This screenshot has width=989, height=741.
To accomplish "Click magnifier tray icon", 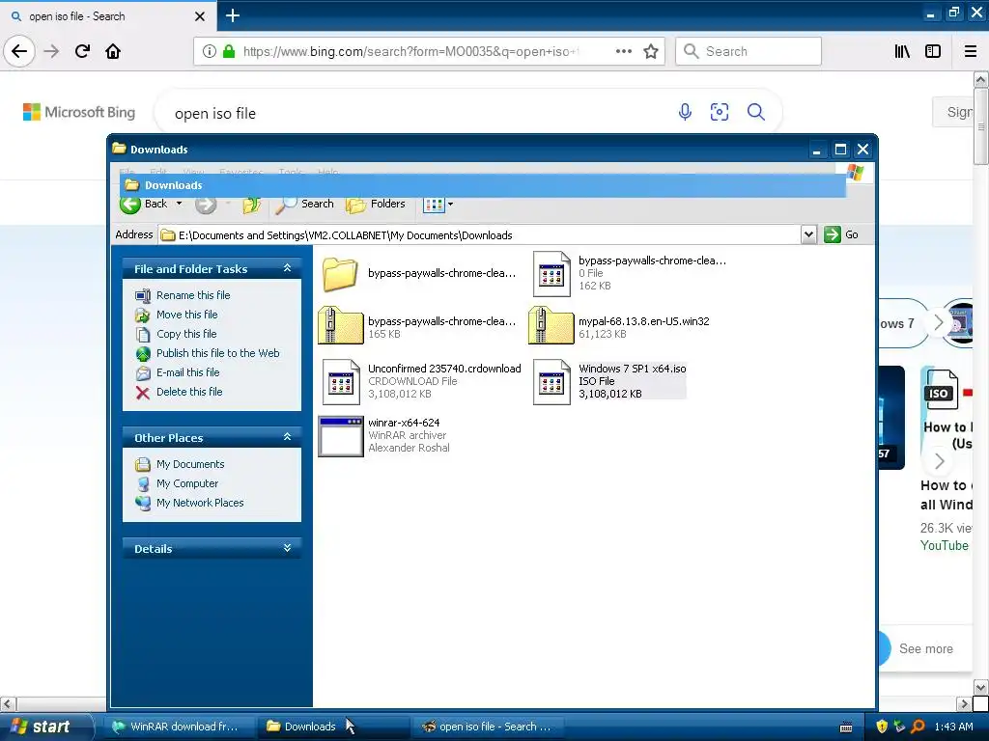I will (x=918, y=727).
